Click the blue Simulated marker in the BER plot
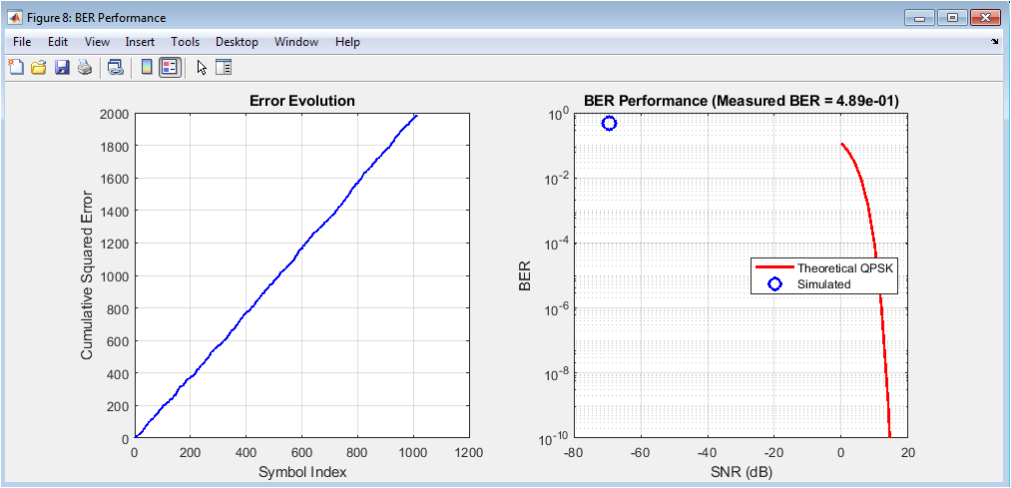This screenshot has width=1011, height=488. click(x=609, y=123)
